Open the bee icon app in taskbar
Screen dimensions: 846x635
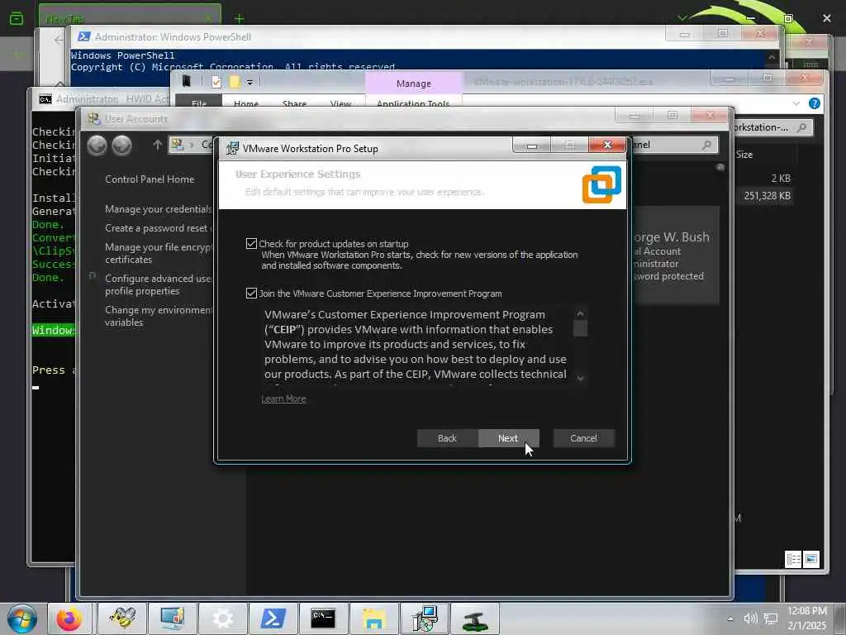122,618
